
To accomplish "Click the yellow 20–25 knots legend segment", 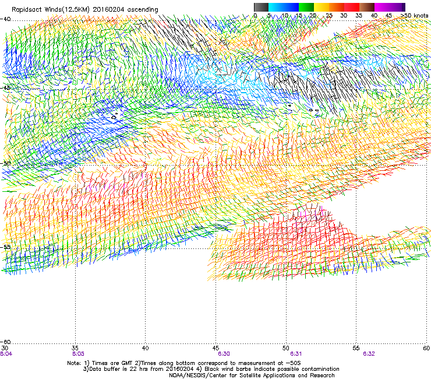I will click(322, 7).
